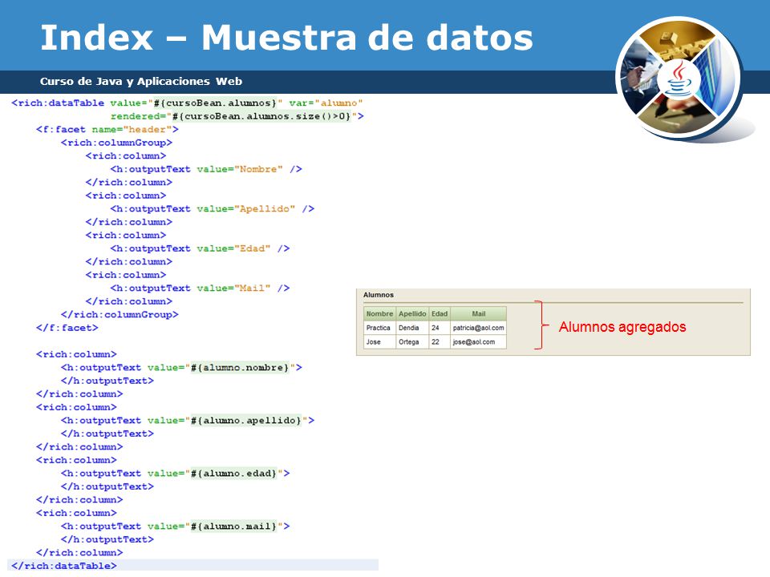Image resolution: width=770 pixels, height=577 pixels.
Task: Select the age cell '24'
Action: click(440, 328)
